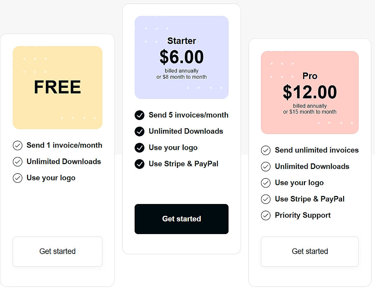This screenshot has width=375, height=289.
Task: Click the checkmark next to Use your logo under FREE
Action: coord(18,178)
